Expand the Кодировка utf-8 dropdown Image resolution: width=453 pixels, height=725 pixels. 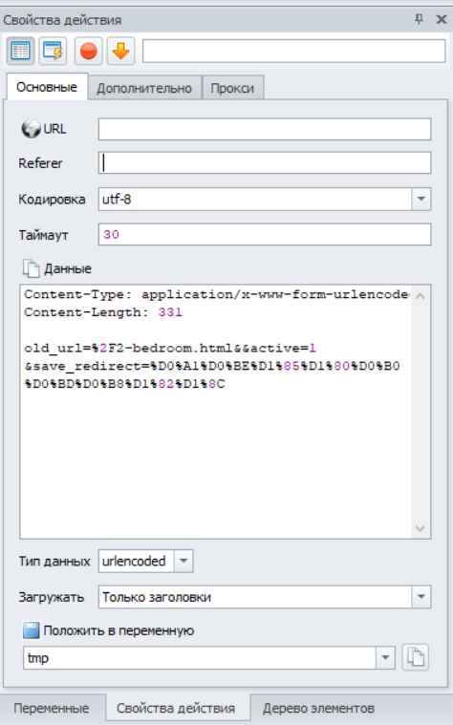point(421,199)
